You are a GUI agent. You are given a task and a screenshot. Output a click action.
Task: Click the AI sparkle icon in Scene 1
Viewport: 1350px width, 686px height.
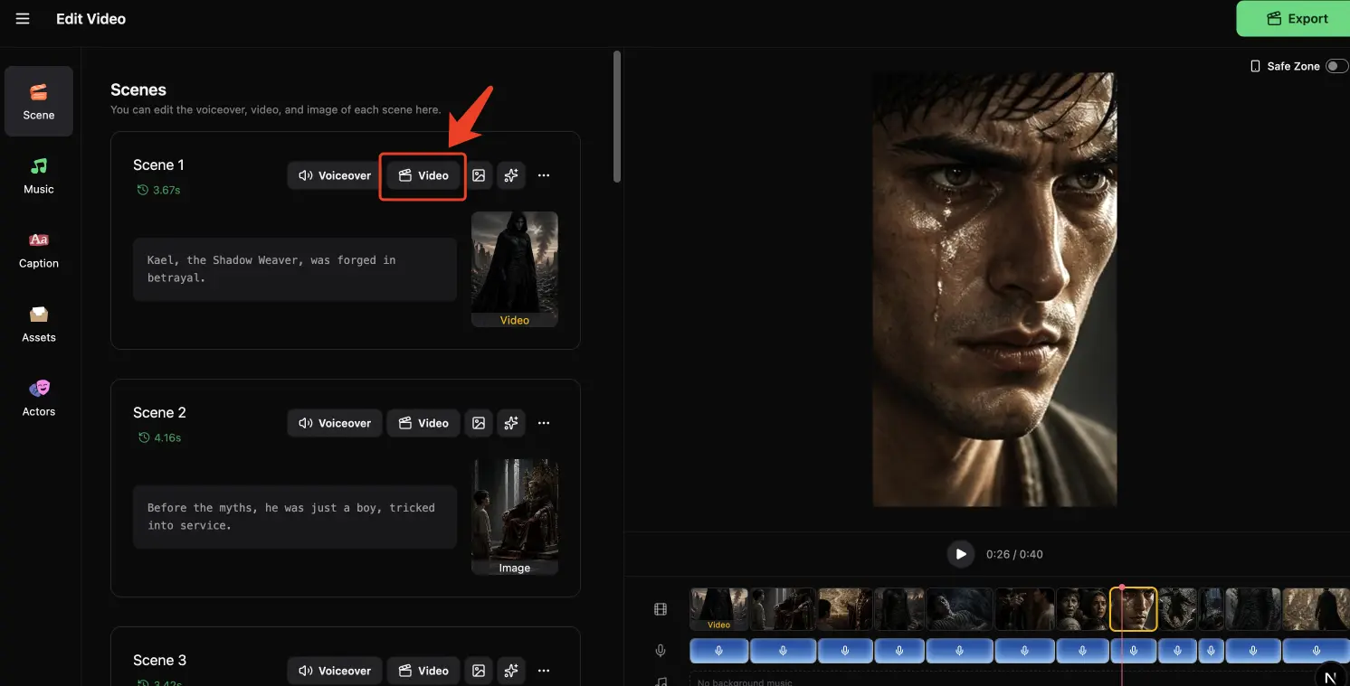511,175
